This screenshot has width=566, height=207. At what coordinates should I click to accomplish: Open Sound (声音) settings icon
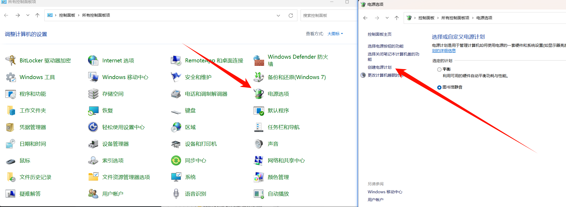[x=259, y=144]
